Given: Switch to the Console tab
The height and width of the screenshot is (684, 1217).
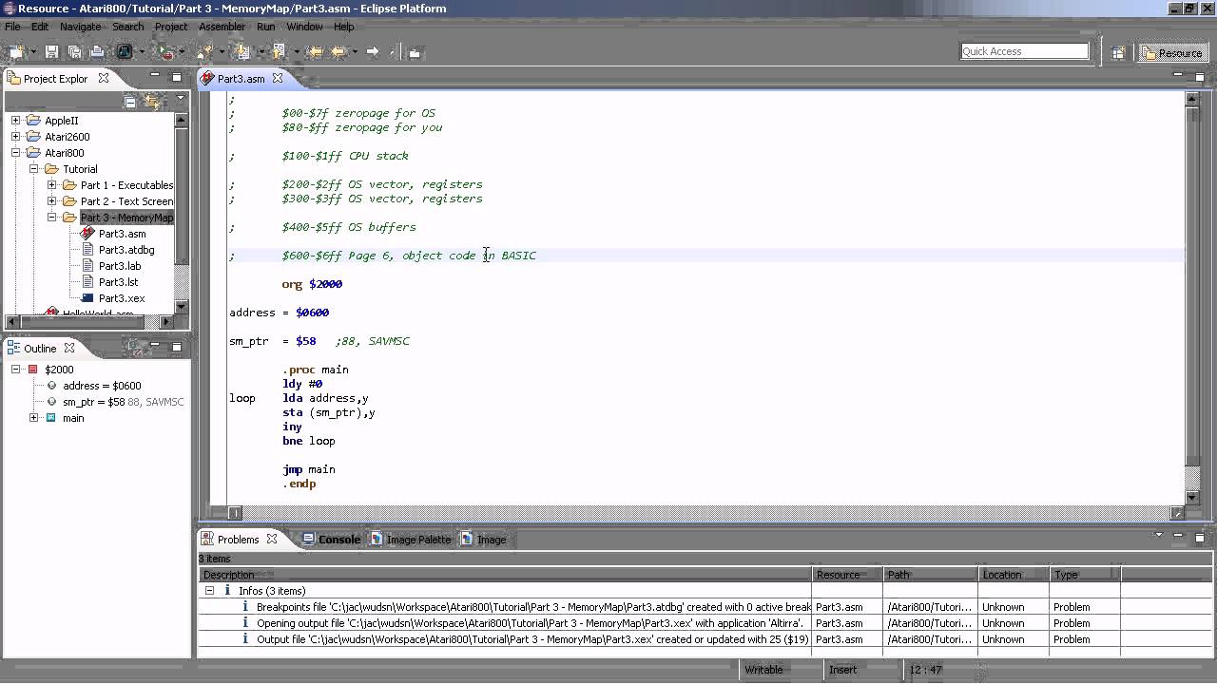Looking at the screenshot, I should pyautogui.click(x=338, y=540).
